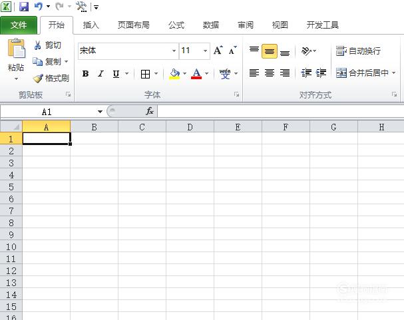Apply red font color A
This screenshot has height=320, width=404.
196,74
